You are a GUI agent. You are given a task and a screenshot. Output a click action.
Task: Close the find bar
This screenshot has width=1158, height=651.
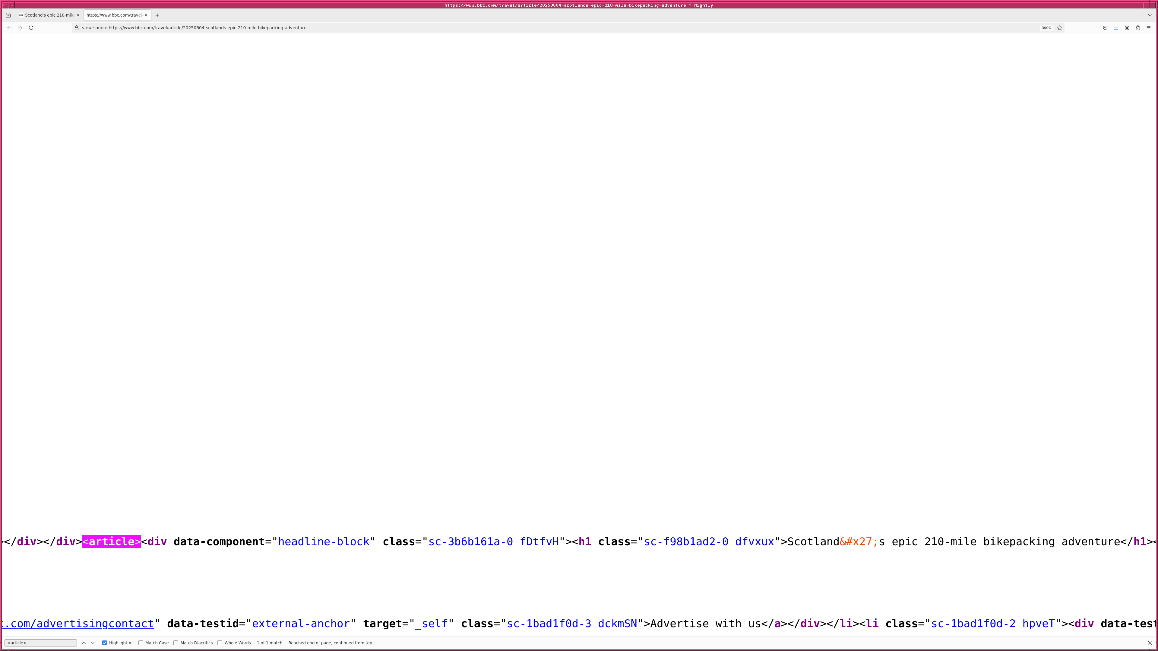[x=1150, y=643]
